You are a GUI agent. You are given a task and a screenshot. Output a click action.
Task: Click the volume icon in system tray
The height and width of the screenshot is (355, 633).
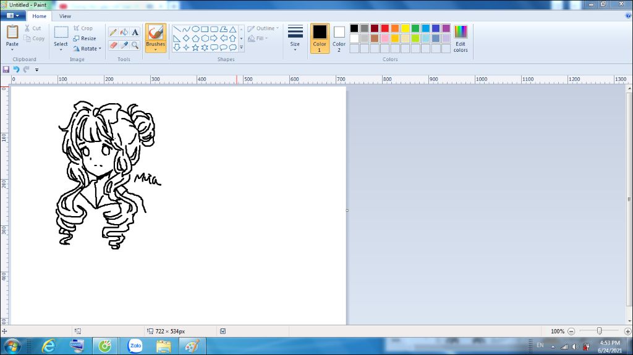[576, 346]
